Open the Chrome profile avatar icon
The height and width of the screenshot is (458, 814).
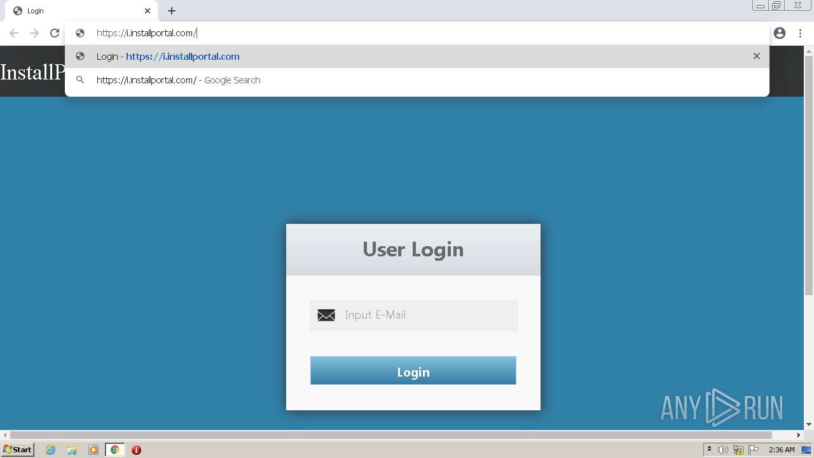coord(780,33)
